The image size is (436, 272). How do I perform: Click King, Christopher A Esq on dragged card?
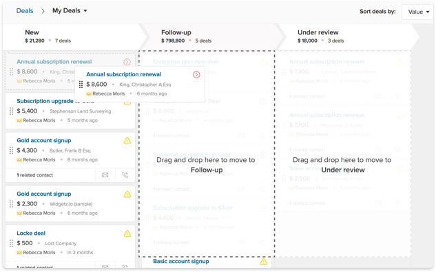[x=145, y=84]
